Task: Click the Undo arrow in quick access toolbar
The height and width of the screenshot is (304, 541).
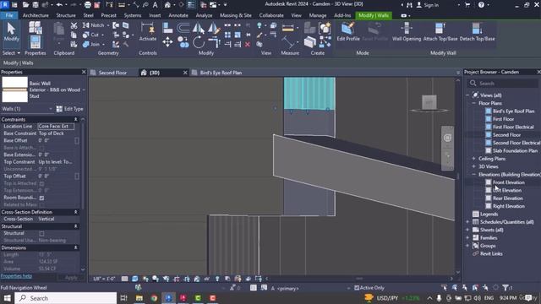Action: tap(59, 5)
